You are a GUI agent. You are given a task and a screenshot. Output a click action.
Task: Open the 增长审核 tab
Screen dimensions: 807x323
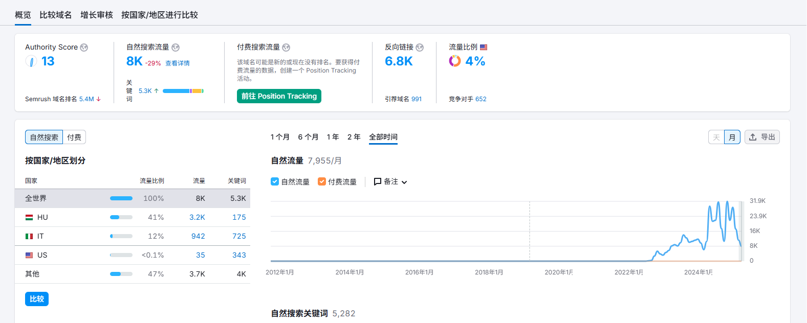pos(97,15)
